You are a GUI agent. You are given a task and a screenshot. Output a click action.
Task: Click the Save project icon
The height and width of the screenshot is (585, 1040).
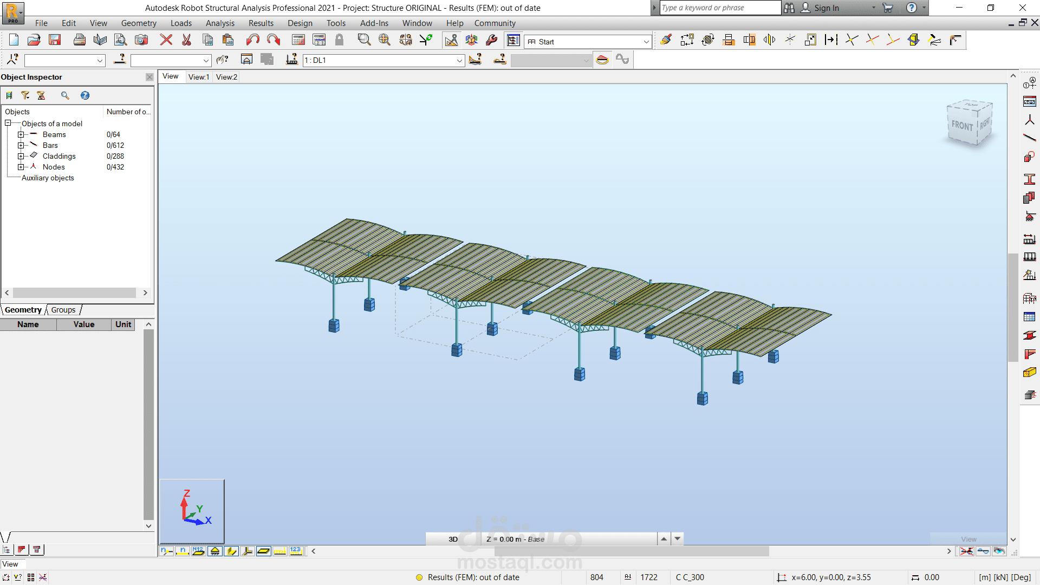click(55, 40)
